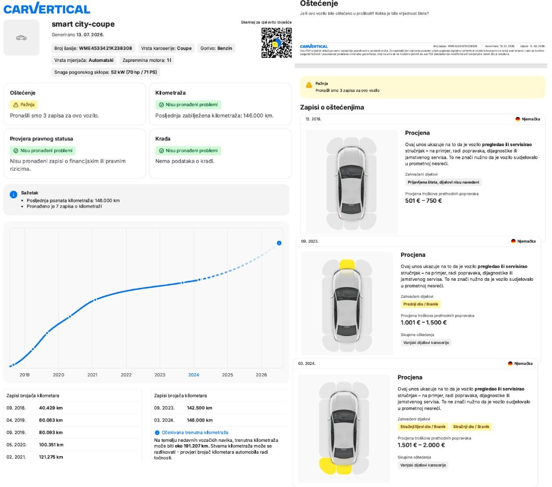The image size is (552, 487).
Task: Click the Broj šasije chip
Action: pyautogui.click(x=93, y=48)
